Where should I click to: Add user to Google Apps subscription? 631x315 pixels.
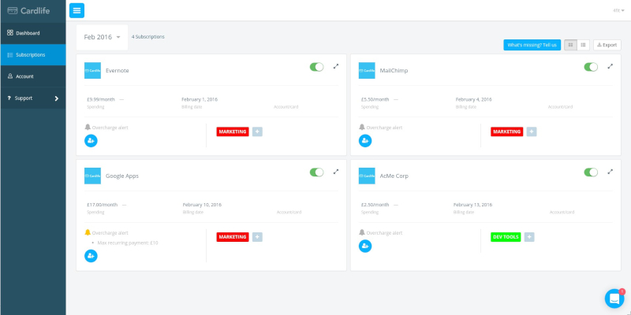coord(91,255)
